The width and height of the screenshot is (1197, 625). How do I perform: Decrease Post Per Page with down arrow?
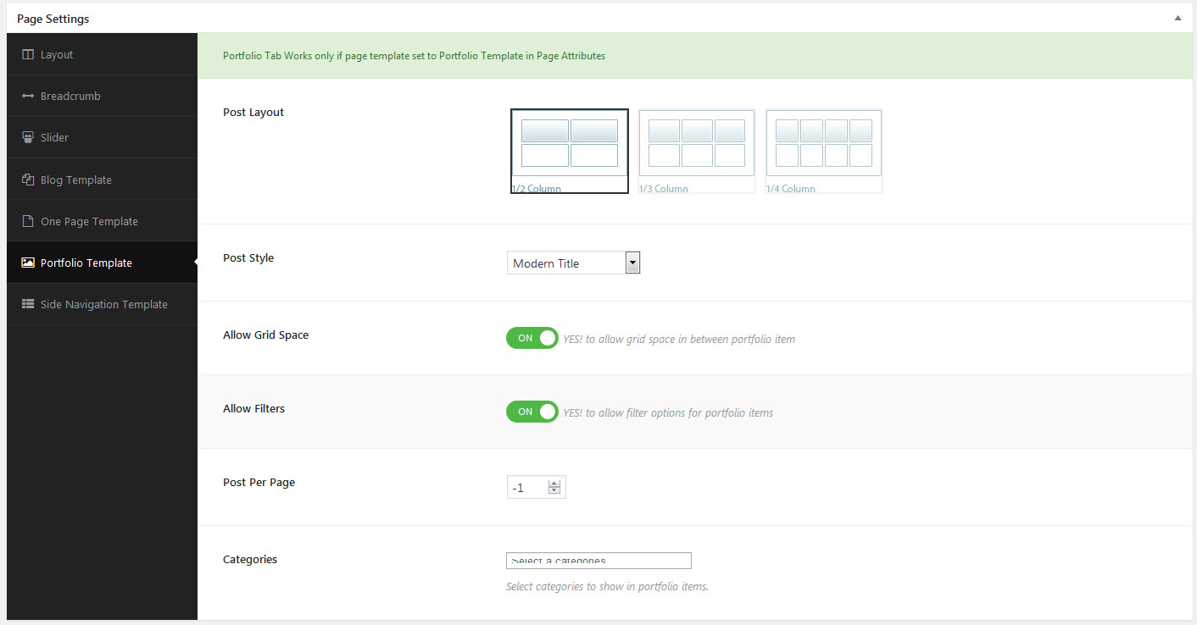point(554,491)
